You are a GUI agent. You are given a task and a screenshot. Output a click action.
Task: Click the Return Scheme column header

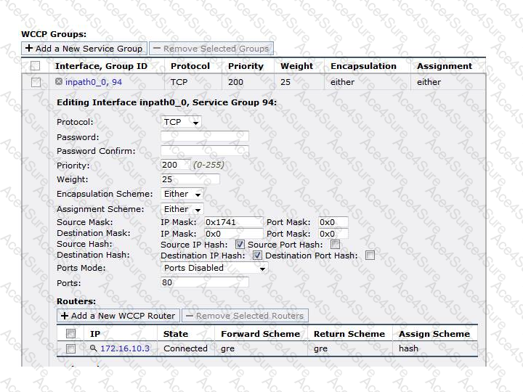point(349,334)
